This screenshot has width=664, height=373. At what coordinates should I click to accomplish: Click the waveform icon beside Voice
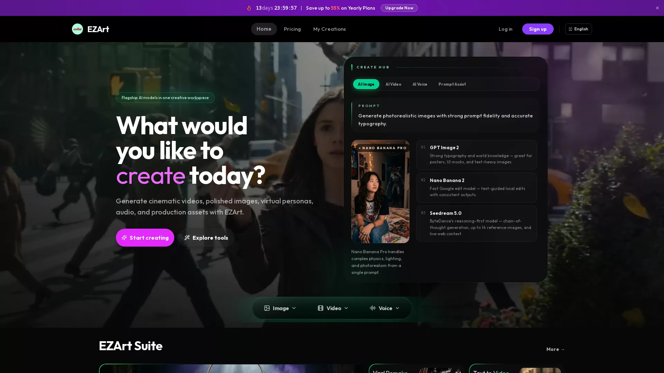point(373,308)
